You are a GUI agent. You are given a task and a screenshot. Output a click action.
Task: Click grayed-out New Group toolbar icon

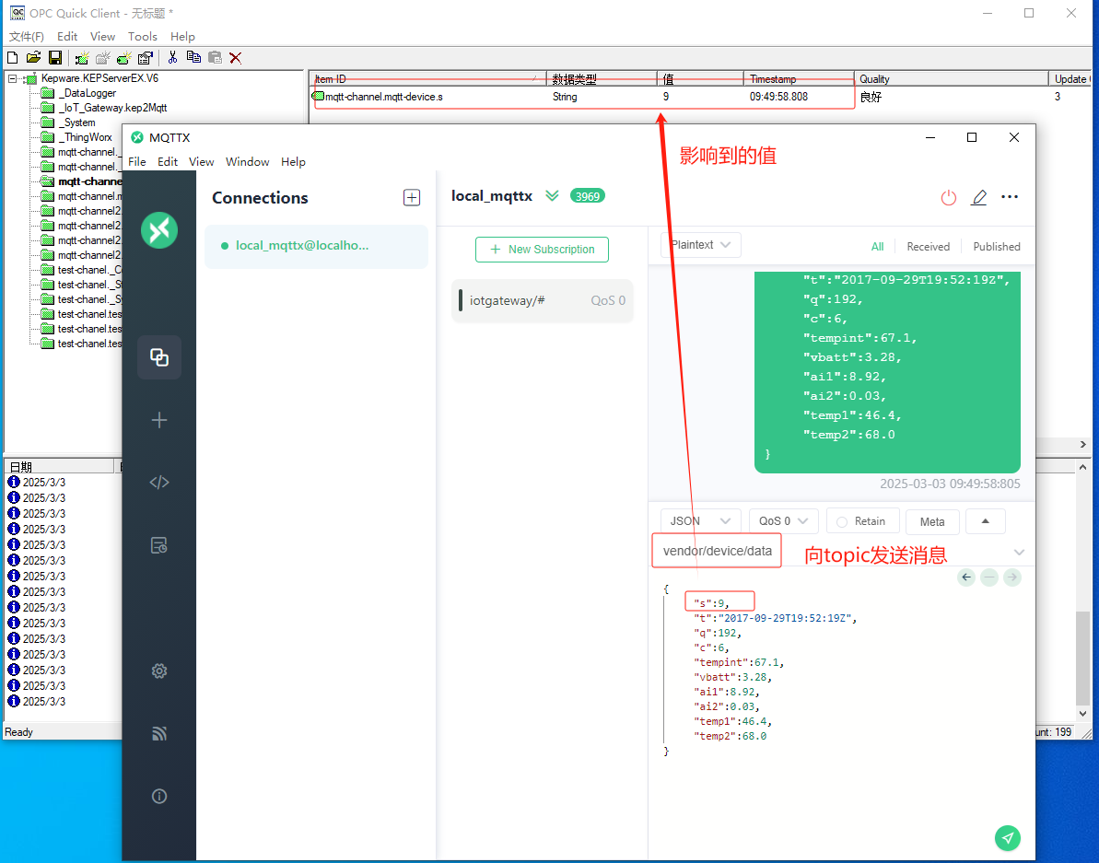(x=103, y=57)
